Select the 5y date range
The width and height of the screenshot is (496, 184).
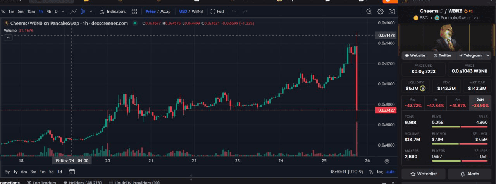click(8, 172)
